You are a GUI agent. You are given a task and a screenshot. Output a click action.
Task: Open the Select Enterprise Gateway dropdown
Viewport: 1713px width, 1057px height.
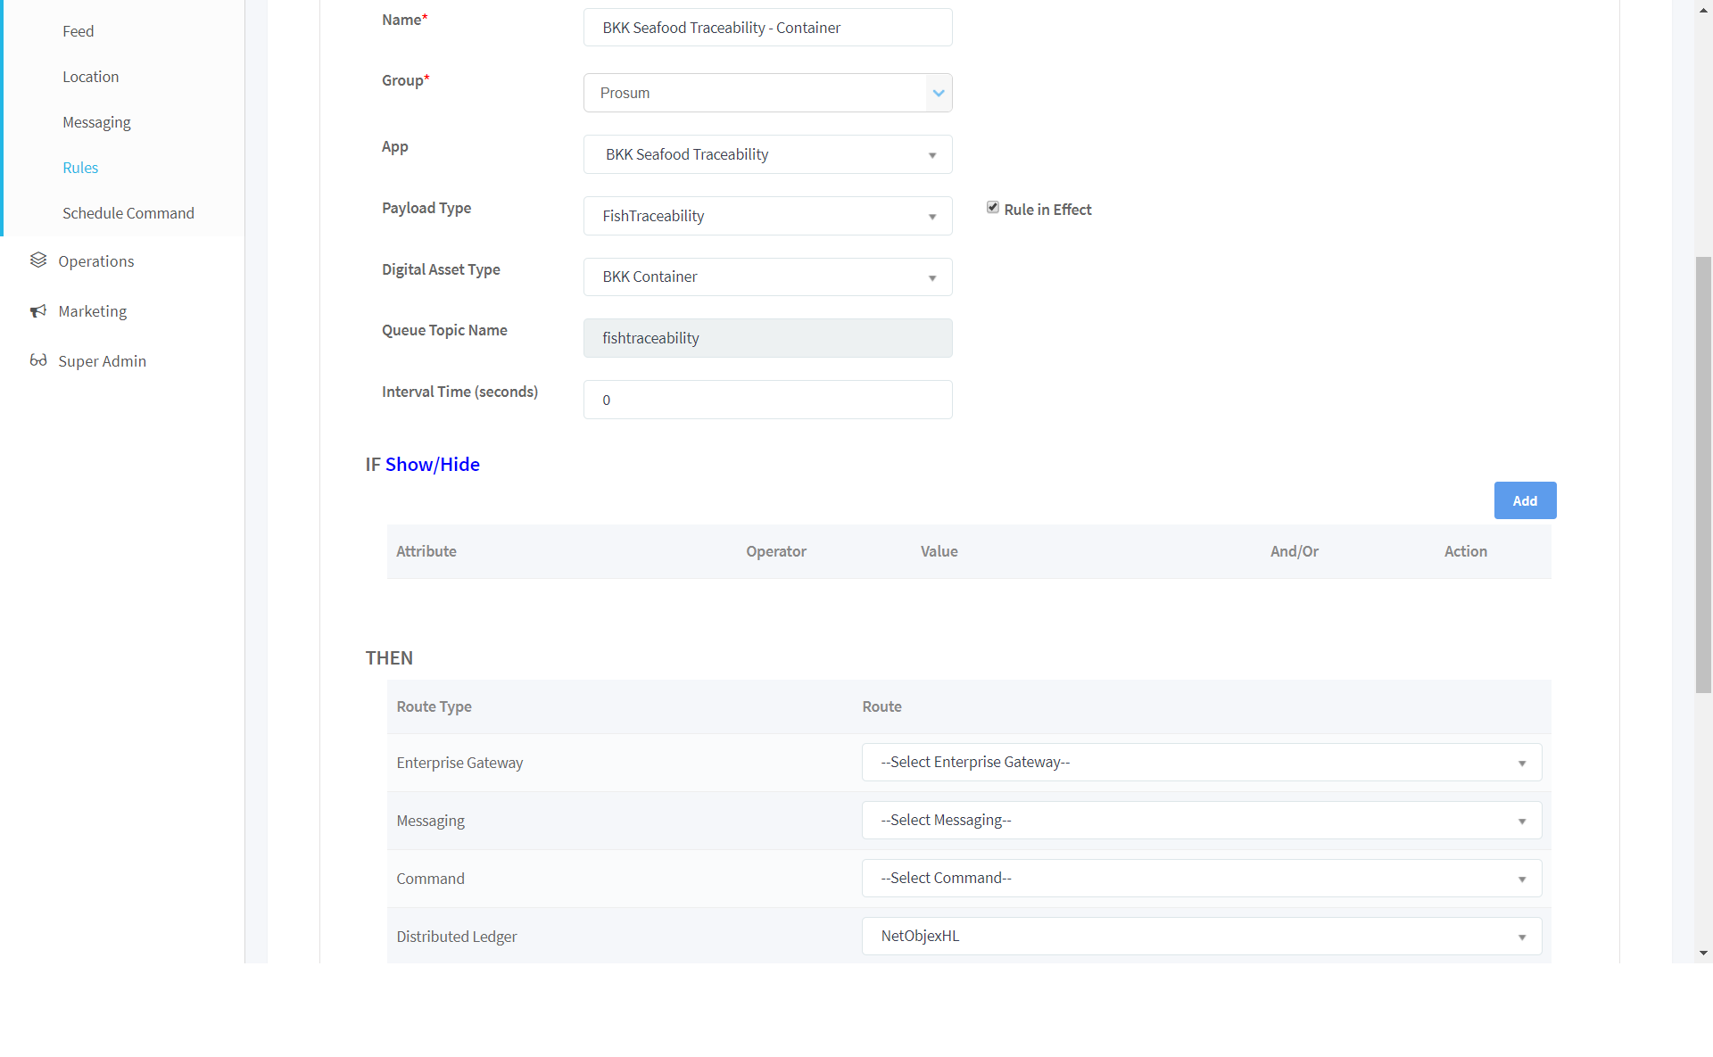(1201, 763)
